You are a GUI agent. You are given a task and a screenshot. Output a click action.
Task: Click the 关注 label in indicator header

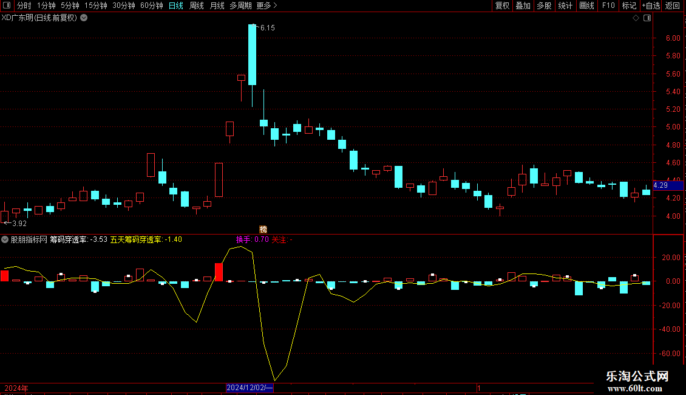[282, 239]
